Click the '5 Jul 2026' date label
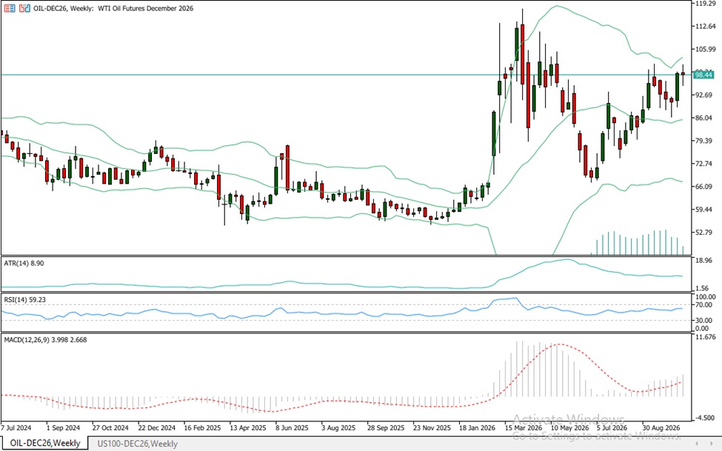 point(612,427)
